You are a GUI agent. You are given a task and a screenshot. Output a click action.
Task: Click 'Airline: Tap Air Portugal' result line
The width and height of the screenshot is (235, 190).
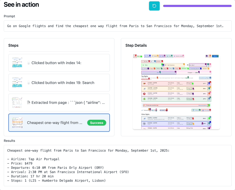[x=33, y=159]
